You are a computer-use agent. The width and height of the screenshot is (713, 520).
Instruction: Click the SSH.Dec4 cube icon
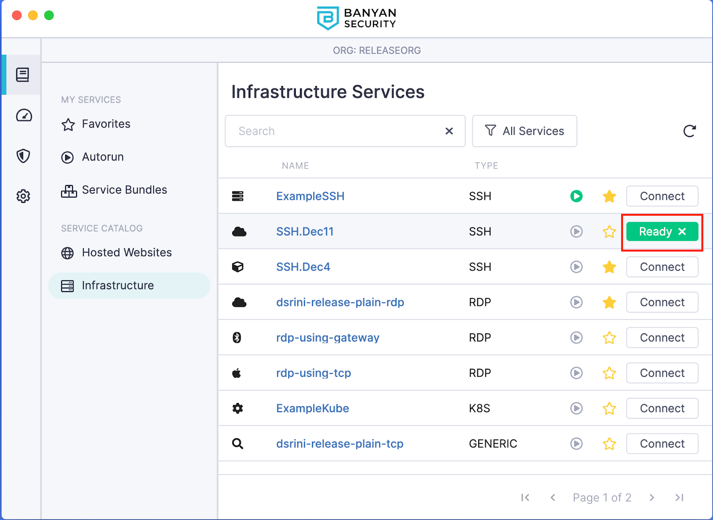tap(238, 267)
